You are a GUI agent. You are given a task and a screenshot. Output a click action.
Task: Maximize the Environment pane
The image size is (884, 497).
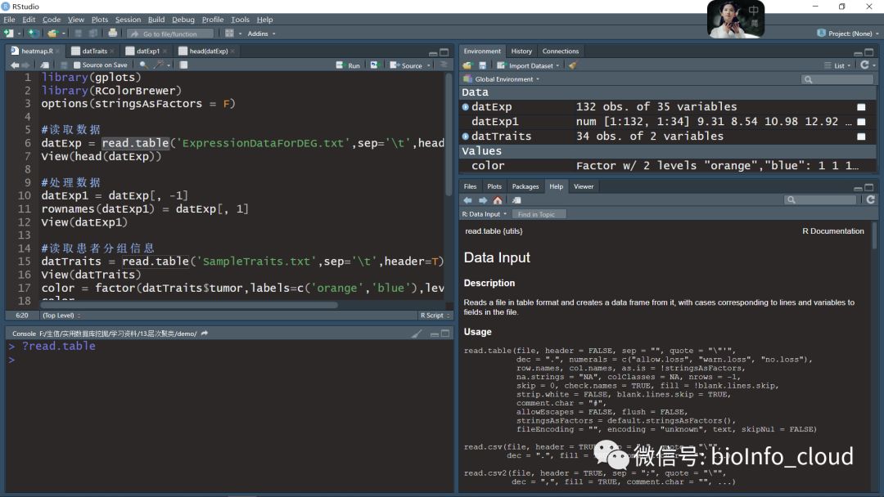[x=868, y=52]
